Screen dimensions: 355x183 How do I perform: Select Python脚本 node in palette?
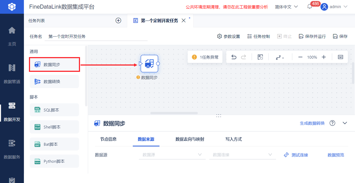[x=54, y=161]
